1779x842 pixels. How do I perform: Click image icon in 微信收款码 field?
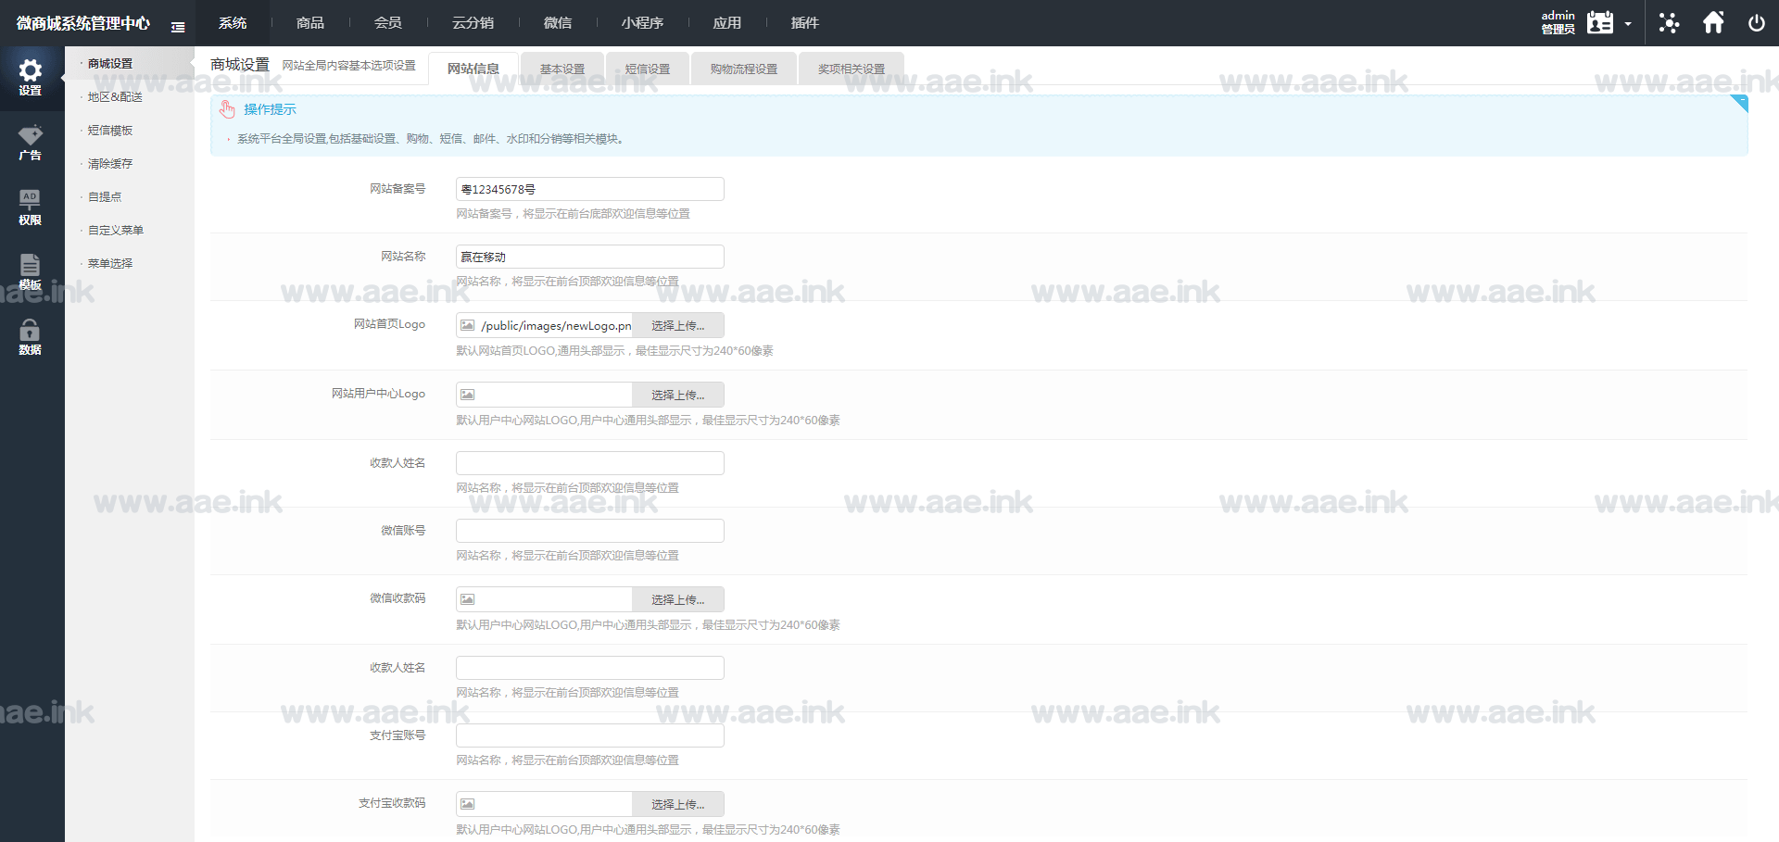468,599
